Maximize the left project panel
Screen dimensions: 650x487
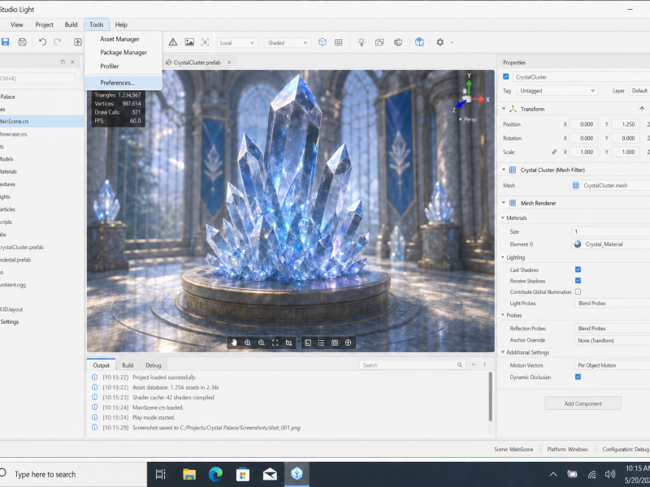click(63, 62)
